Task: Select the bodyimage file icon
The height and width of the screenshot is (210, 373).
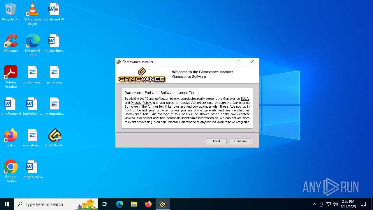Action: (32, 75)
